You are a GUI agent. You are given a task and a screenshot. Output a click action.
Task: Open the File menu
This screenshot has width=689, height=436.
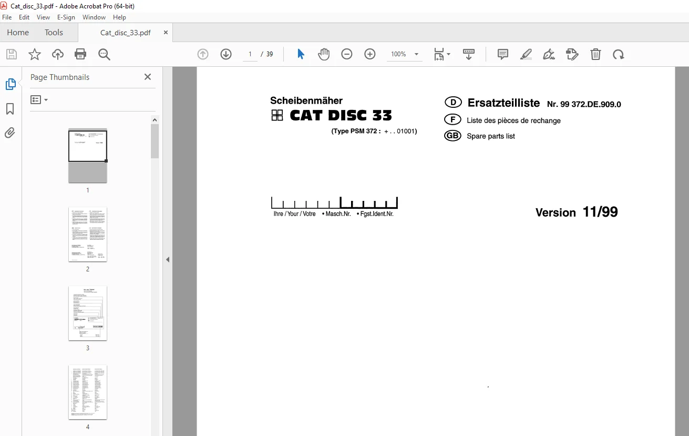[x=7, y=17]
